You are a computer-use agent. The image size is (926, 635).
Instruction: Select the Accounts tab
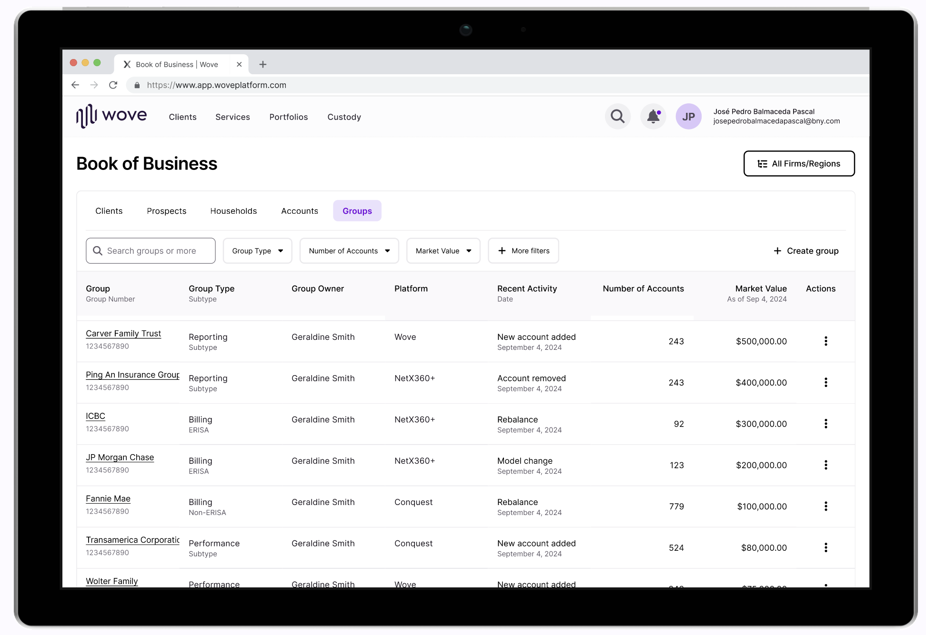coord(299,211)
